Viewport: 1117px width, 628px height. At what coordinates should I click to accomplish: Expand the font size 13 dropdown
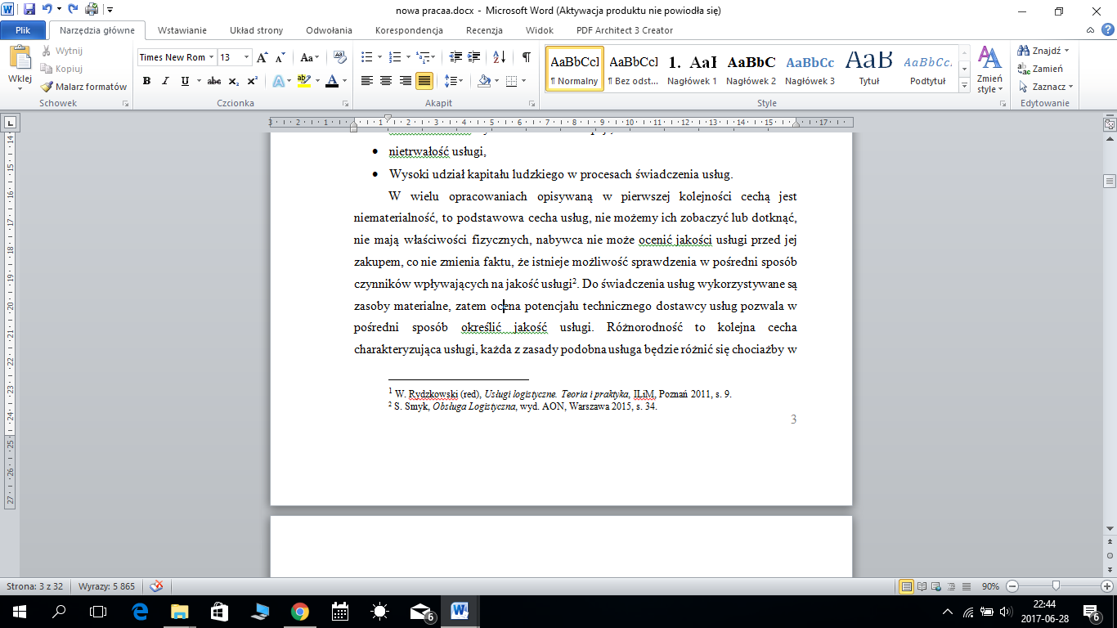pos(247,57)
